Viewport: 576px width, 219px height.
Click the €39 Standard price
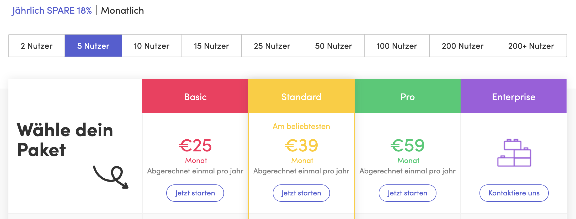pos(301,145)
